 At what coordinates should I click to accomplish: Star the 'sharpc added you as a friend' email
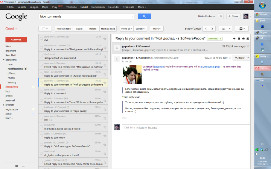105,56
